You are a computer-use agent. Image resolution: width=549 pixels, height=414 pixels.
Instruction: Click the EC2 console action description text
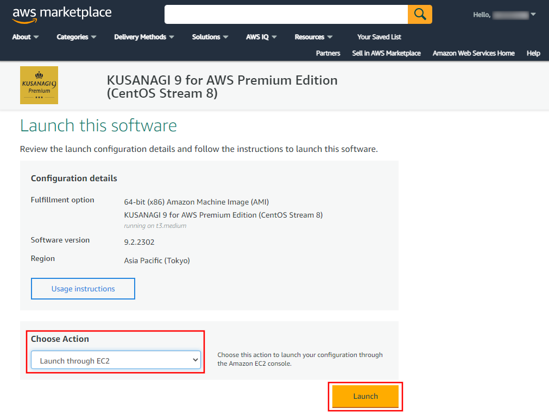pos(300,359)
